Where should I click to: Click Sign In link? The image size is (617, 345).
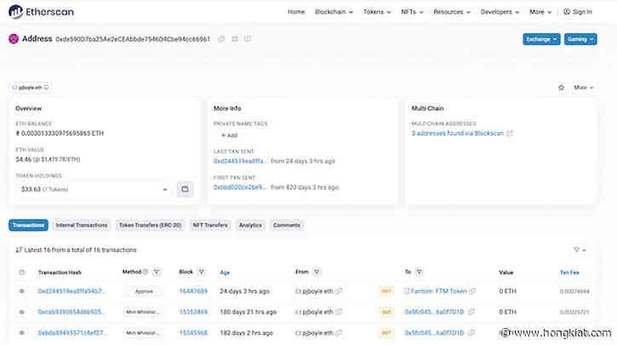(x=582, y=12)
